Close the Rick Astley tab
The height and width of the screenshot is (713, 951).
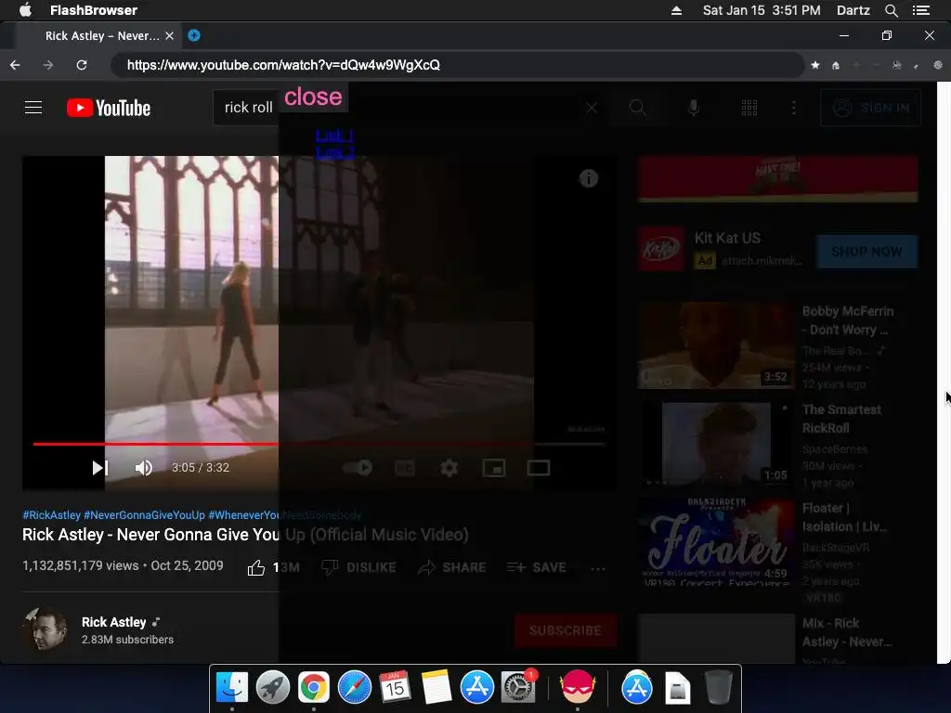click(x=170, y=36)
